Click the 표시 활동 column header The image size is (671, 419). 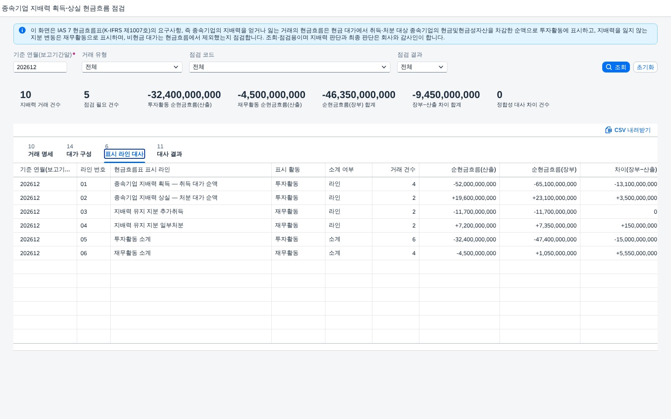tap(298, 170)
